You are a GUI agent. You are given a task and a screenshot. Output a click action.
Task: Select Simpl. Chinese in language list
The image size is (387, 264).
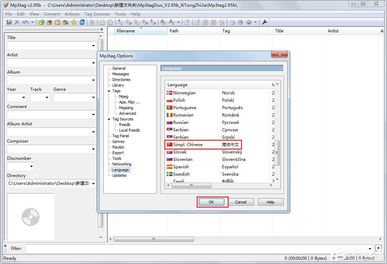(188, 145)
